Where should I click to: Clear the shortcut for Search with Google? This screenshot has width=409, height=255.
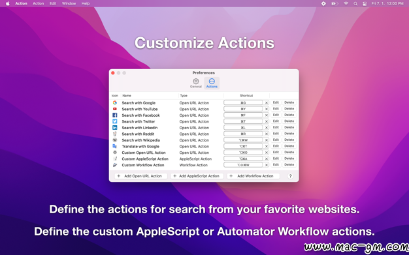point(267,102)
